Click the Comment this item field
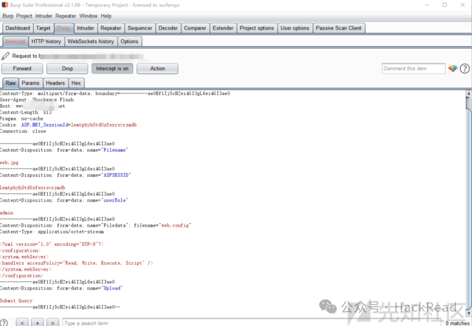Viewport: 472px width, 326px height. tap(413, 69)
